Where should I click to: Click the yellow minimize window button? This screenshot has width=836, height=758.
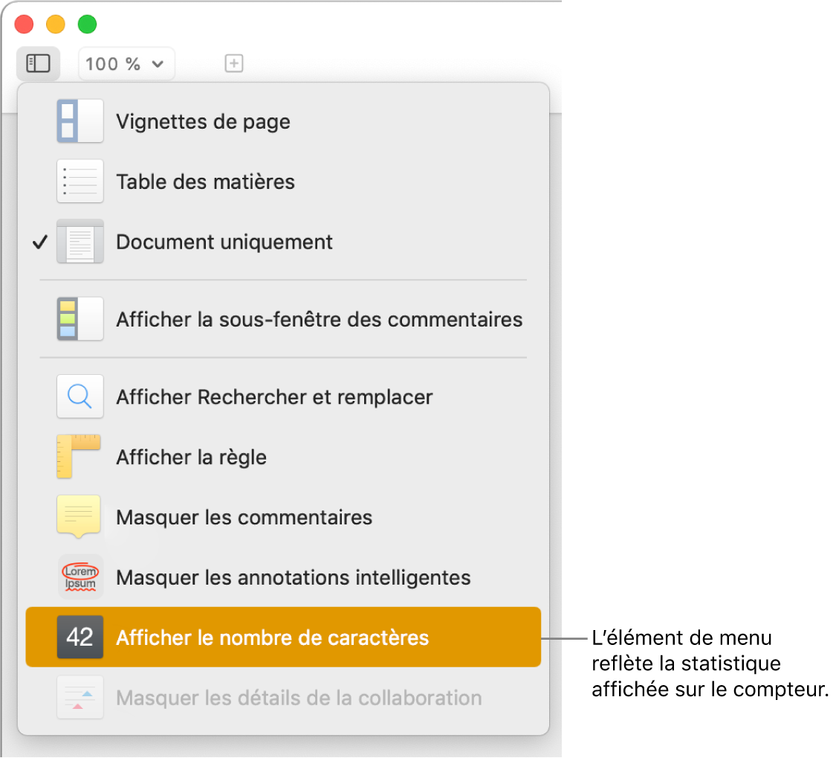pos(56,24)
